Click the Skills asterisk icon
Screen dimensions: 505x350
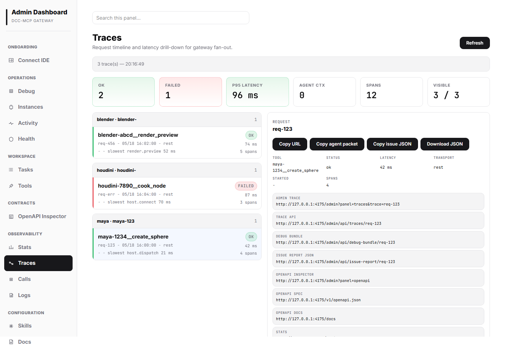coord(11,326)
